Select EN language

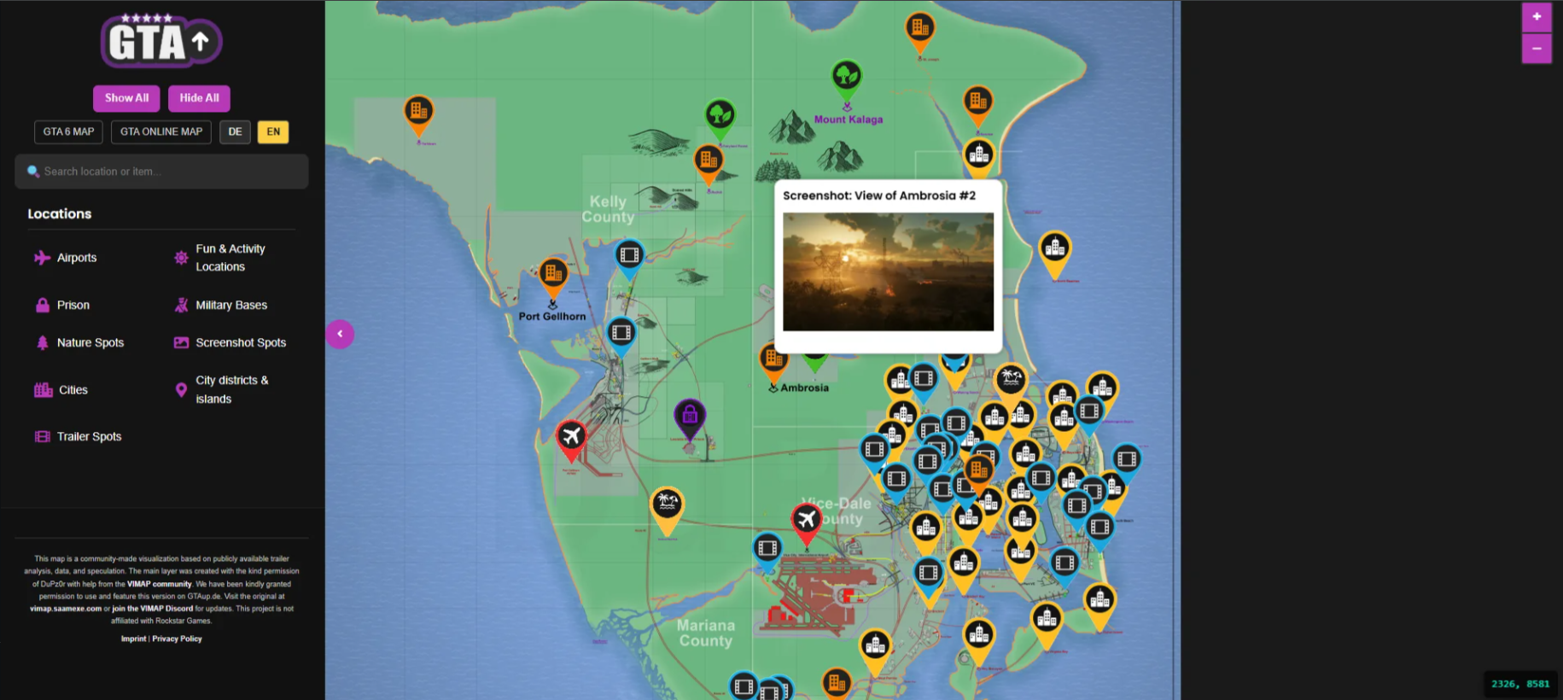tap(273, 131)
